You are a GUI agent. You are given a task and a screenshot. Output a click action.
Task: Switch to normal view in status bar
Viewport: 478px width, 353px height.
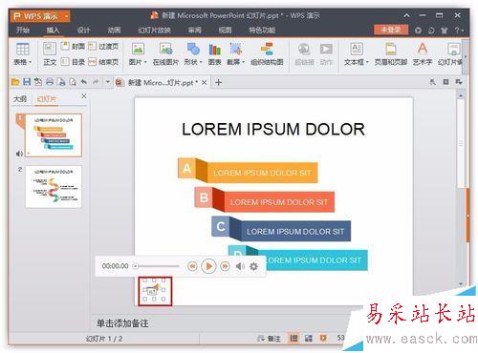(293, 339)
